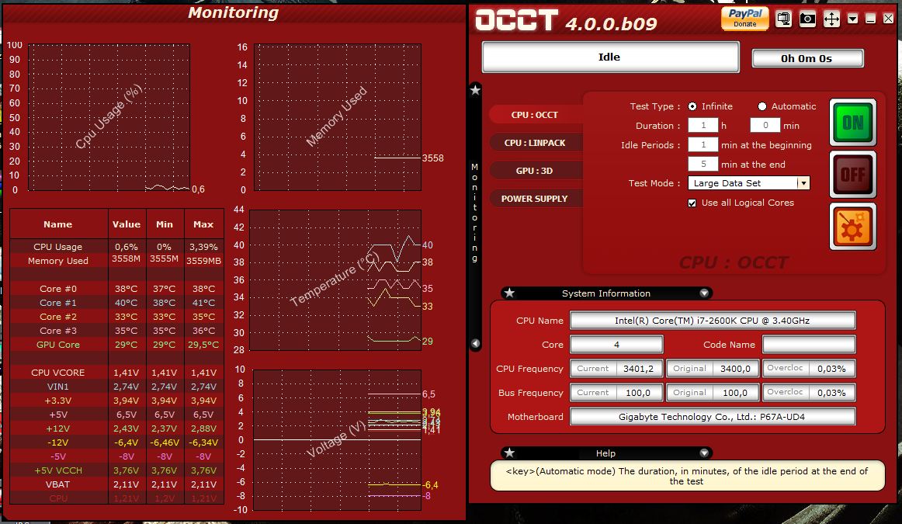Click the Idle status box
The image size is (902, 524).
point(610,57)
